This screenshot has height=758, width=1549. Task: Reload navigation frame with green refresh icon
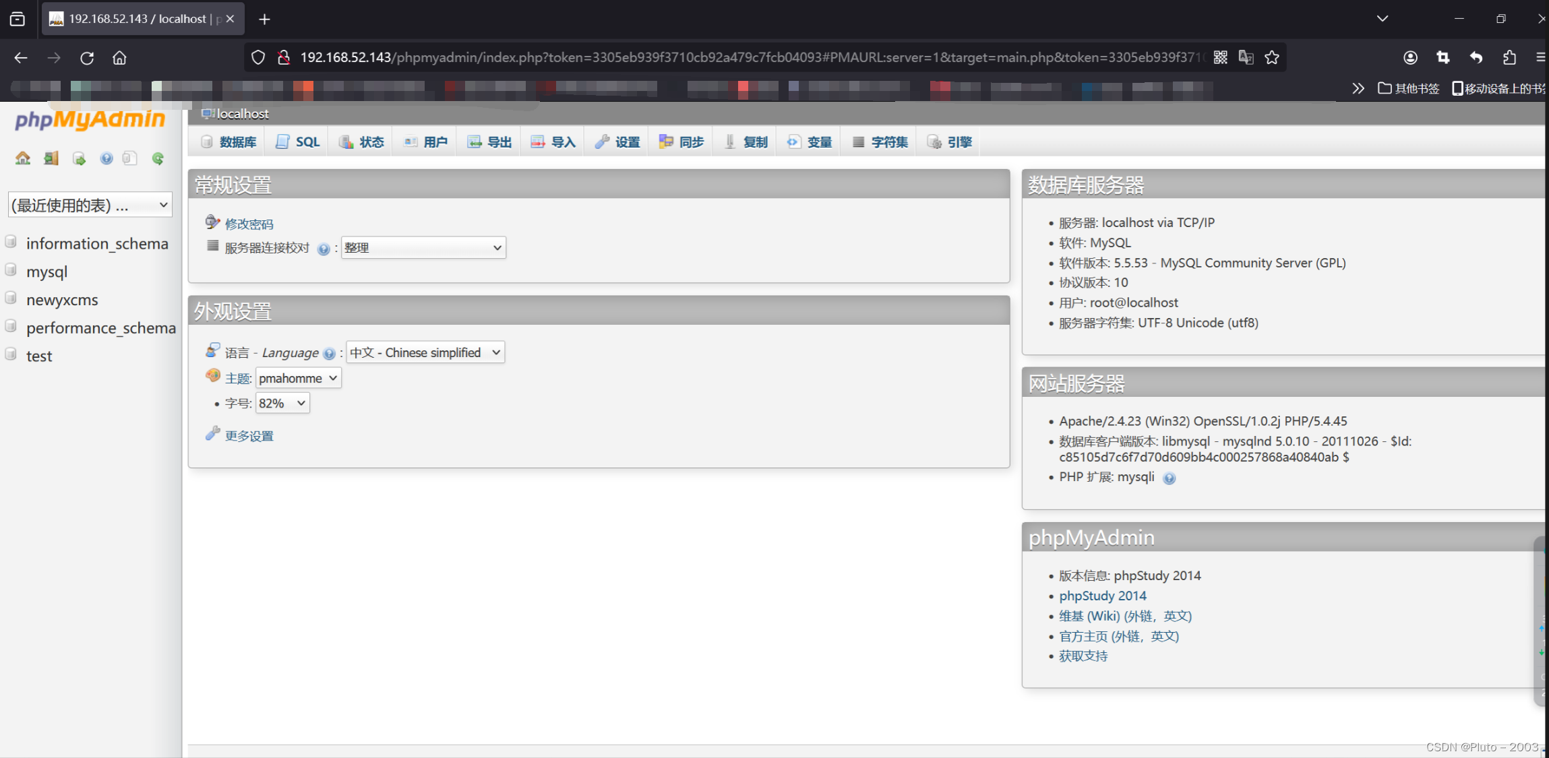point(158,158)
